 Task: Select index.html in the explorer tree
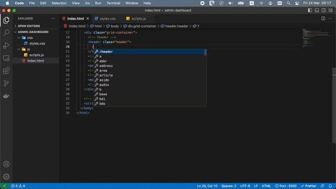(x=35, y=61)
